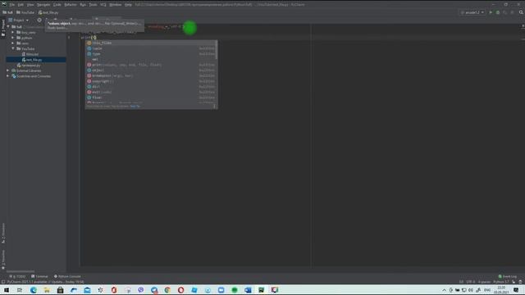The height and width of the screenshot is (295, 525).
Task: Choose 'type' from the completion list
Action: point(151,54)
